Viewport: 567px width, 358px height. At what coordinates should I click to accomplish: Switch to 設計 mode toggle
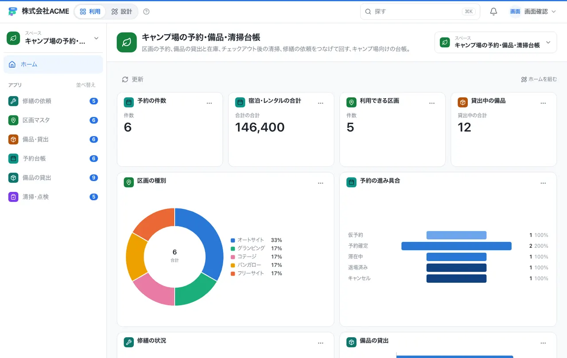click(122, 12)
